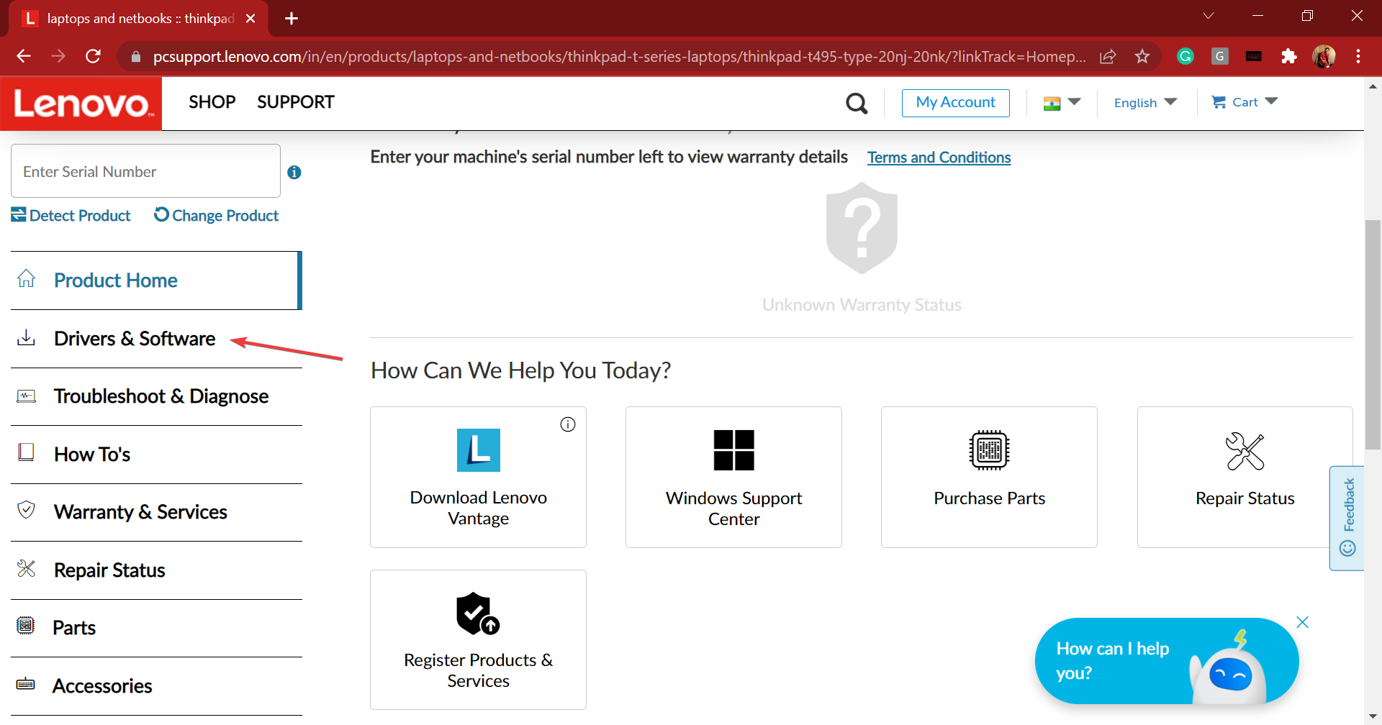Viewport: 1382px width, 725px height.
Task: Open the Purchase Parts card
Action: click(x=989, y=477)
